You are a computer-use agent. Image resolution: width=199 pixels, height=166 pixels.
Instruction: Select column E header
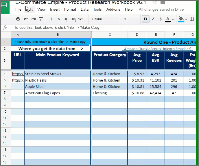(156, 35)
